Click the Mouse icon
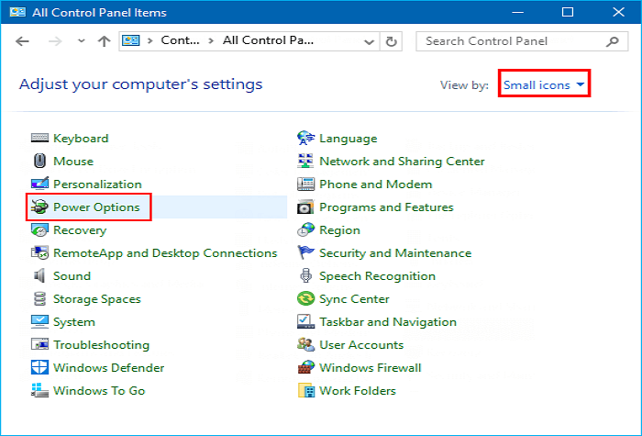 pyautogui.click(x=39, y=162)
